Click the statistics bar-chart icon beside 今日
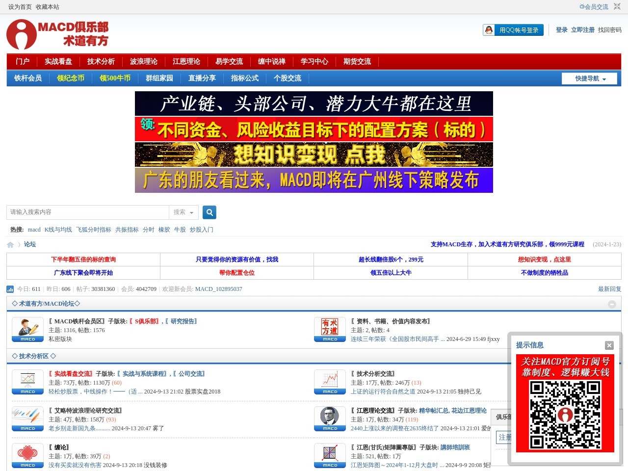The width and height of the screenshot is (628, 471). pyautogui.click(x=10, y=289)
